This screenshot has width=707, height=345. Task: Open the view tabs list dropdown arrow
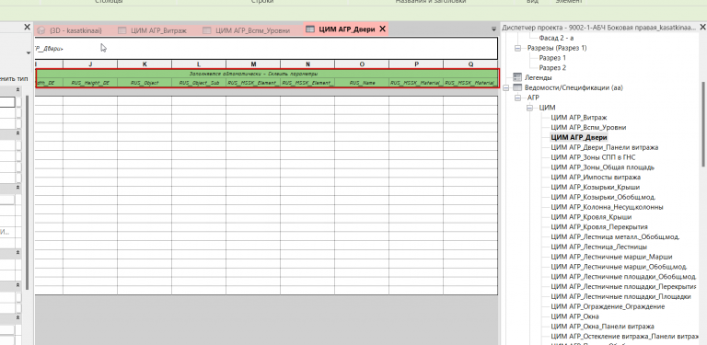pyautogui.click(x=493, y=29)
